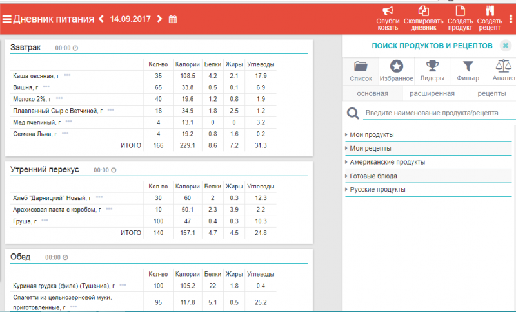
Task: Close the product search panel
Action: point(506,46)
